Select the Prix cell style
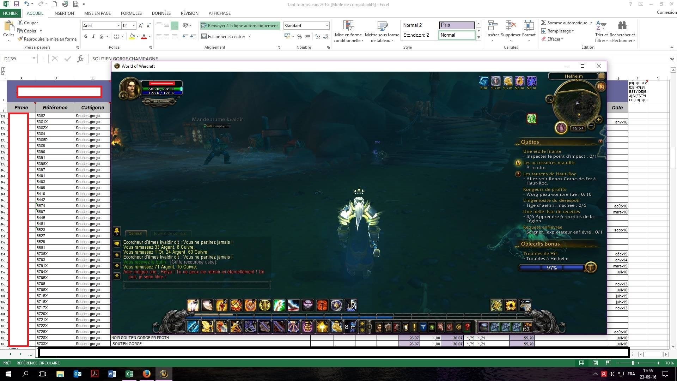 click(457, 25)
